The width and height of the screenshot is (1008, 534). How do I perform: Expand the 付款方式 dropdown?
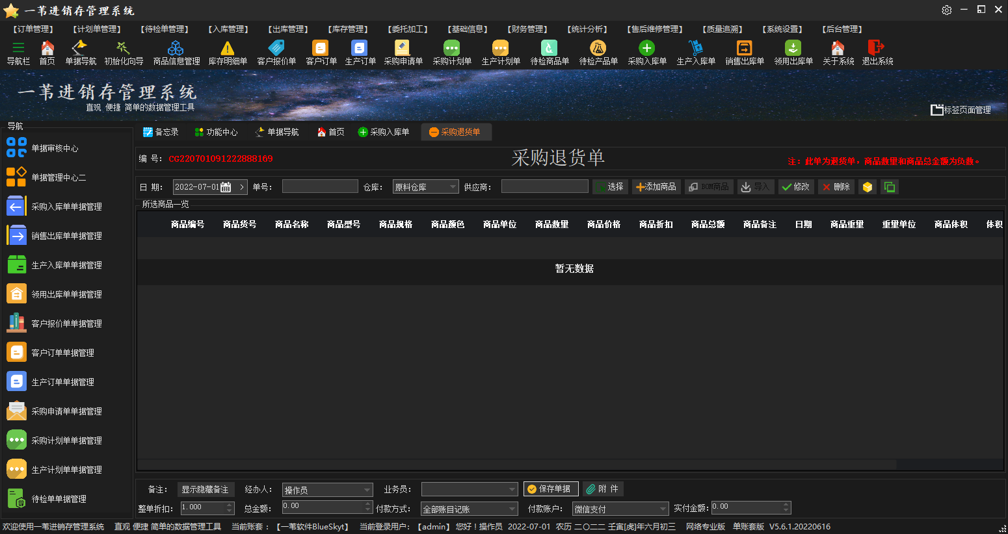(512, 509)
